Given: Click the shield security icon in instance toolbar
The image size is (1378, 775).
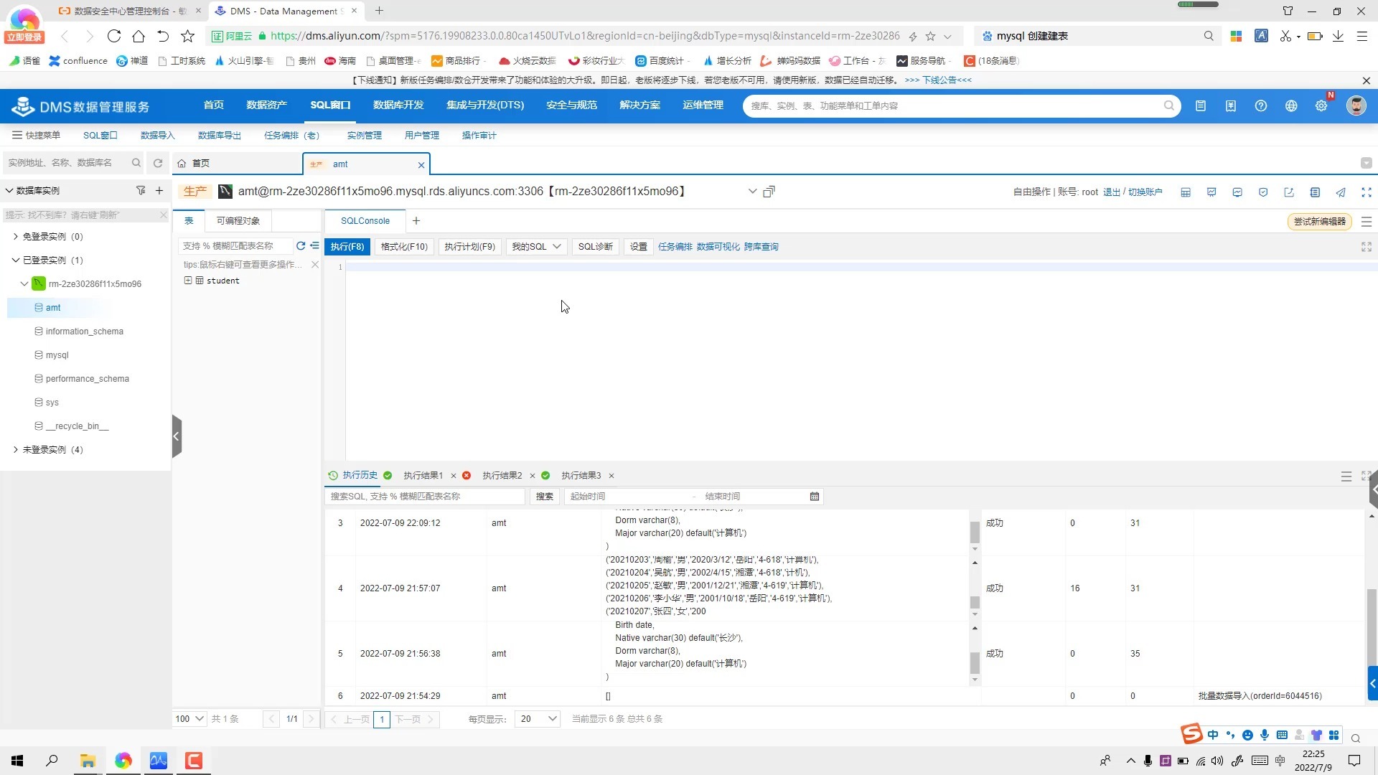Looking at the screenshot, I should tap(1263, 192).
